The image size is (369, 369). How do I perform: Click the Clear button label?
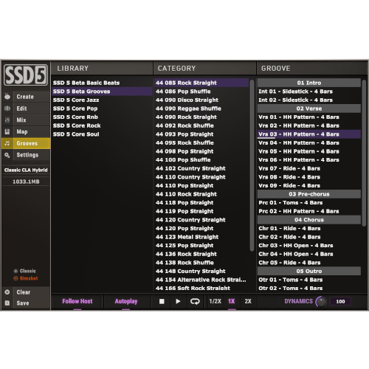24,292
